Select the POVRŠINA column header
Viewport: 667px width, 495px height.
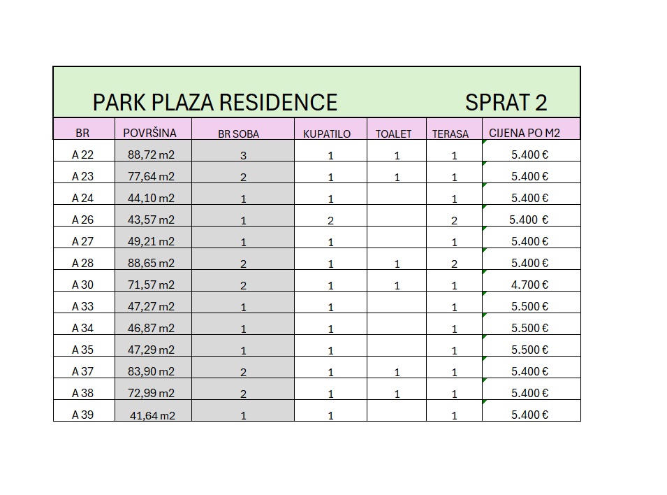(x=149, y=132)
